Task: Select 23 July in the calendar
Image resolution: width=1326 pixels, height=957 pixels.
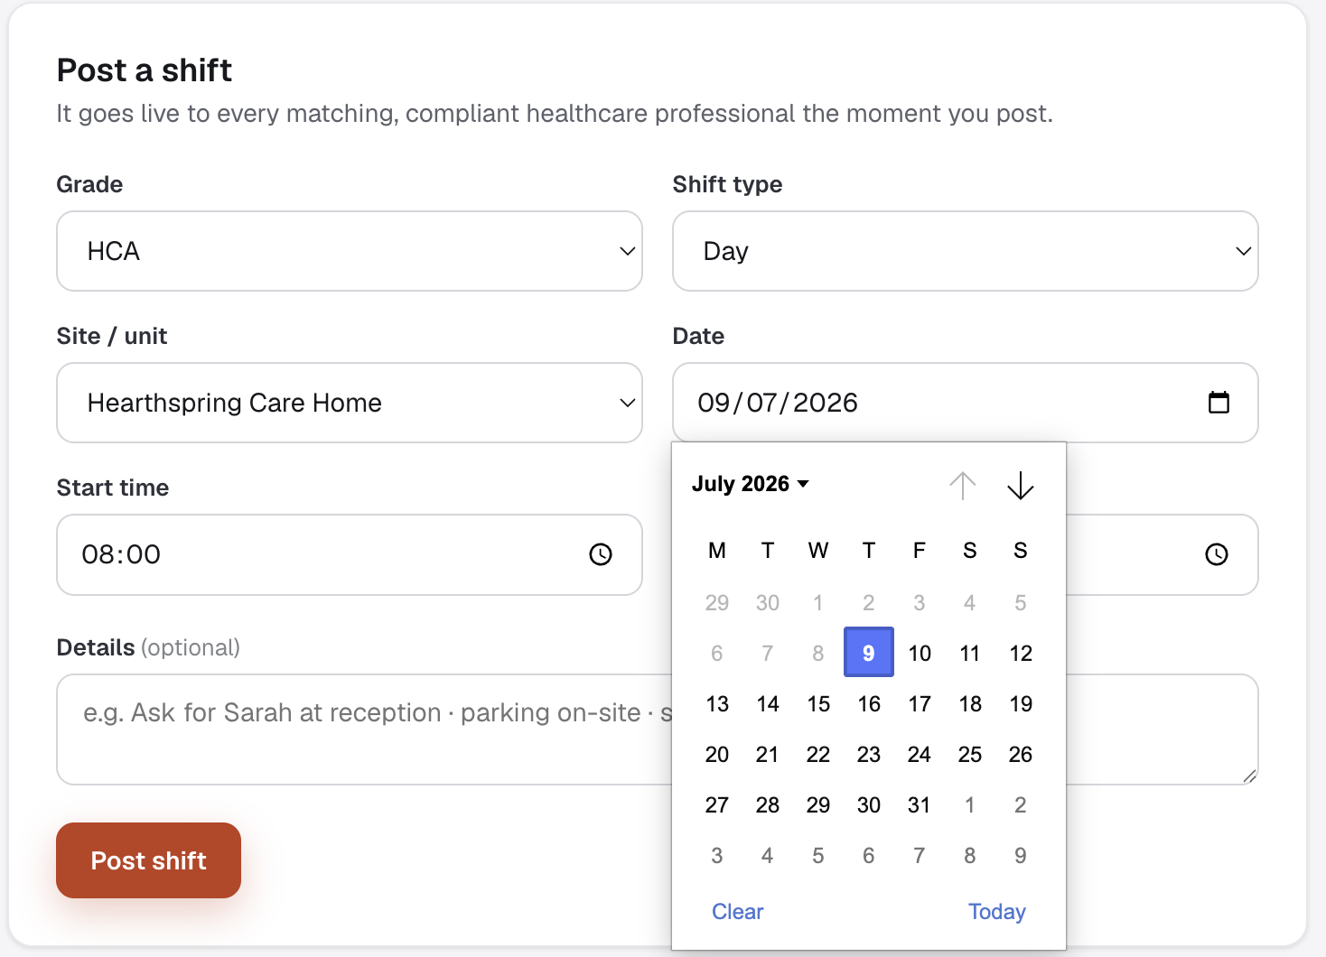Action: click(x=869, y=754)
